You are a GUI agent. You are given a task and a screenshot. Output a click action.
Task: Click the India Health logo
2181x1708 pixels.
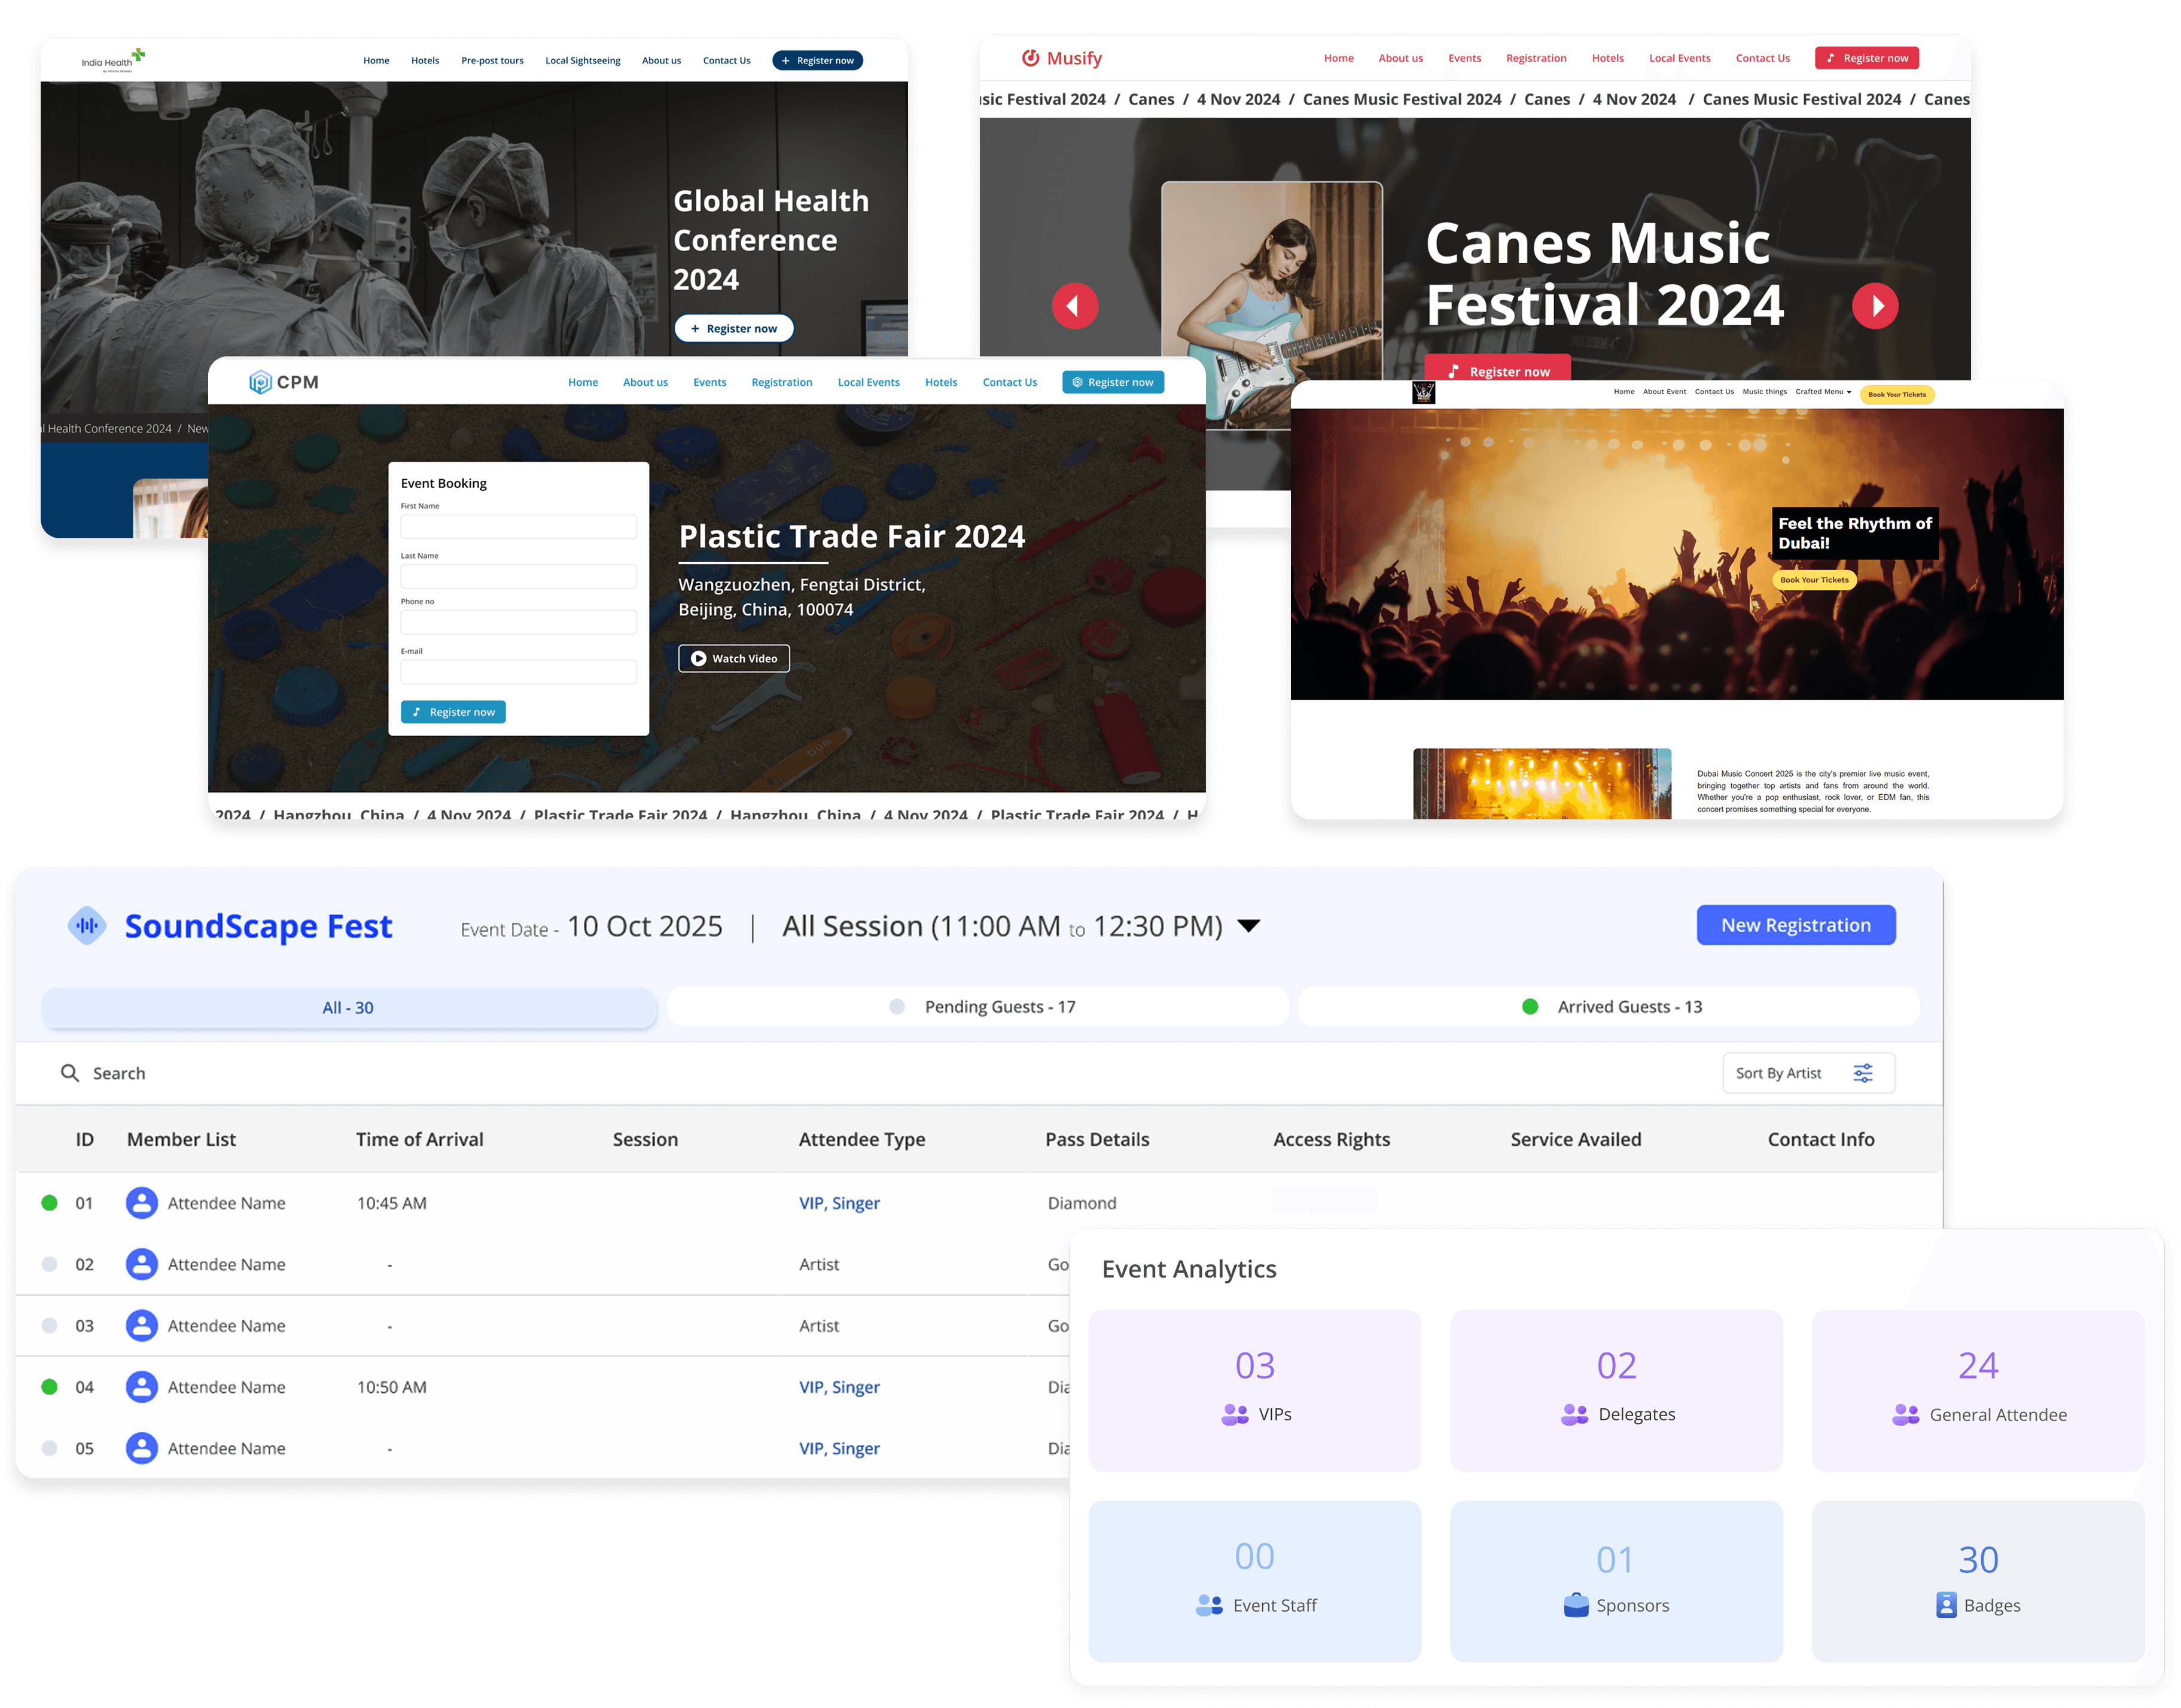tap(113, 60)
